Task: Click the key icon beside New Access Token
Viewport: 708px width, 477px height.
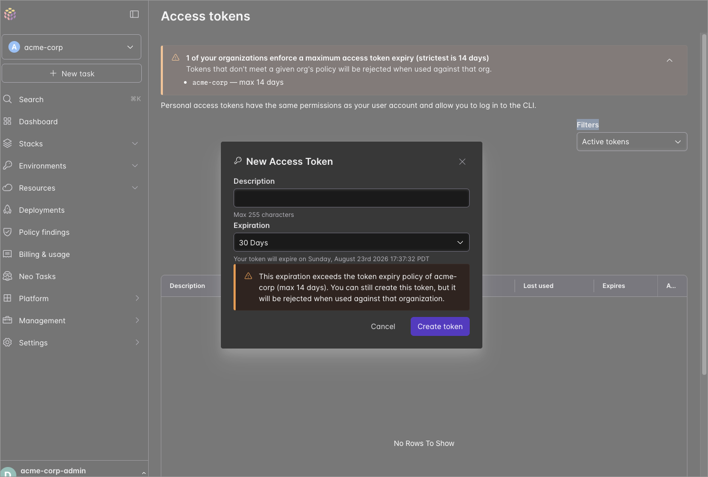Action: point(238,161)
